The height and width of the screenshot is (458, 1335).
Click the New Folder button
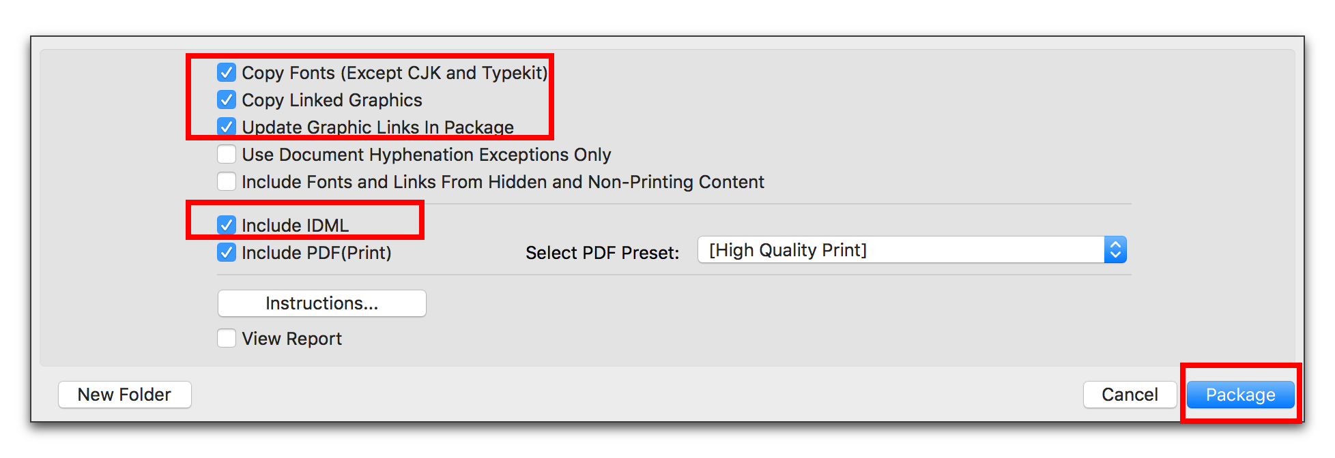click(x=124, y=394)
